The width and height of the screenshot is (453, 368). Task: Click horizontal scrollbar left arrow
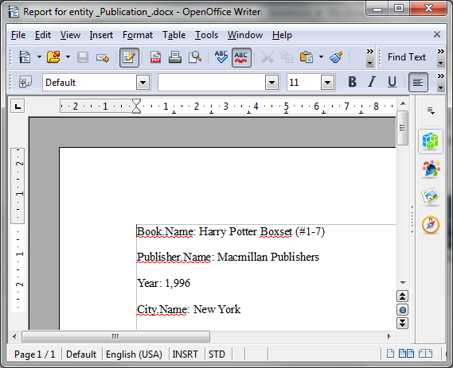[15, 336]
